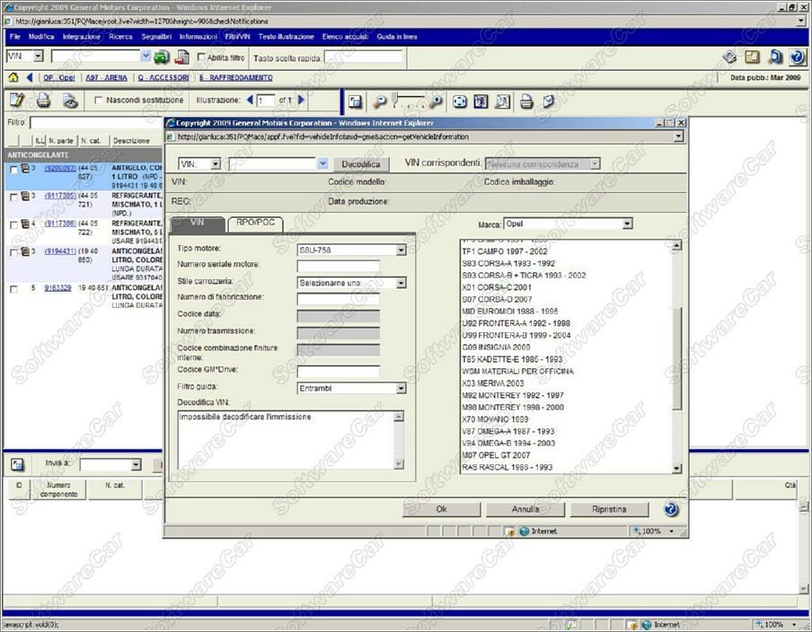The image size is (812, 632).
Task: Click the blue help icon in dialog
Action: [671, 509]
